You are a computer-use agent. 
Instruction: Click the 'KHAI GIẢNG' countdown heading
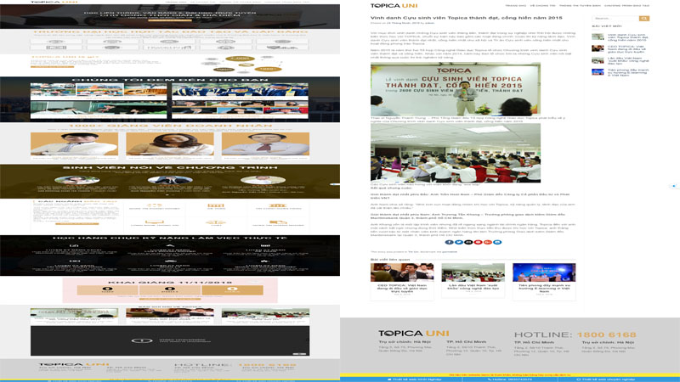point(170,282)
